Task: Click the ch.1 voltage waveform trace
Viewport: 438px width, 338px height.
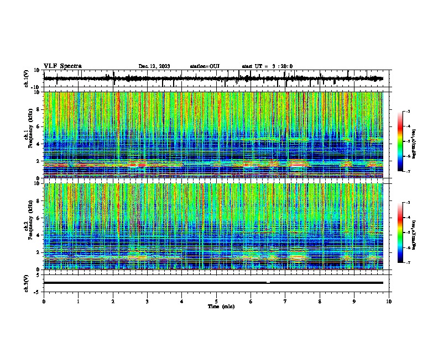Action: click(213, 78)
